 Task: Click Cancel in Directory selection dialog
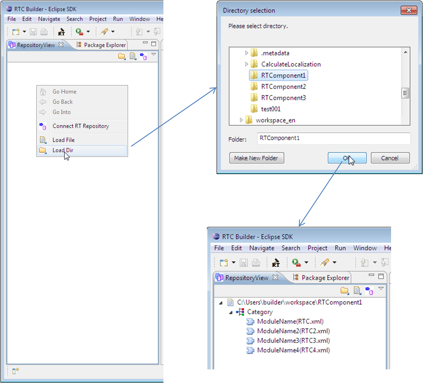tap(390, 158)
